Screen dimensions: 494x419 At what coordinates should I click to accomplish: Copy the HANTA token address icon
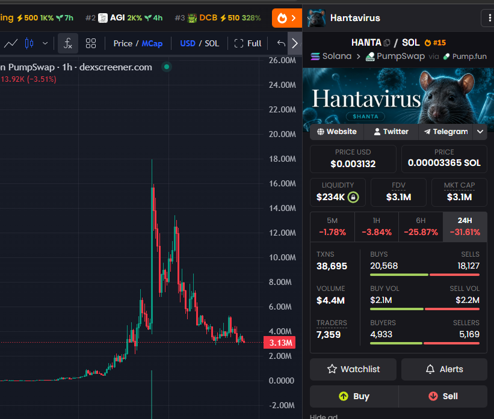pyautogui.click(x=387, y=43)
